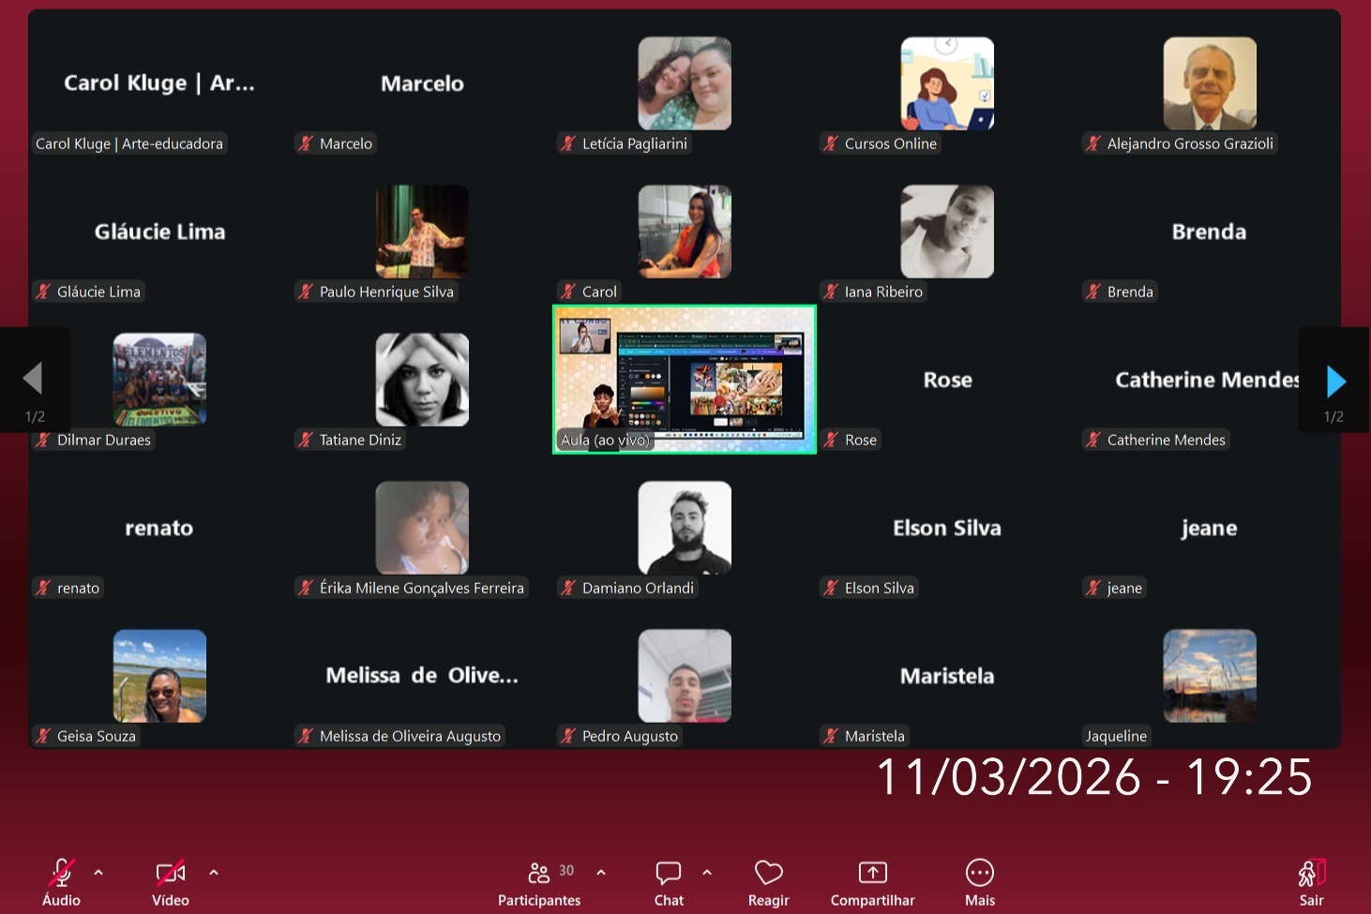This screenshot has height=914, width=1371.
Task: Click Letícia Pagliarini's profile photo
Action: [x=685, y=83]
